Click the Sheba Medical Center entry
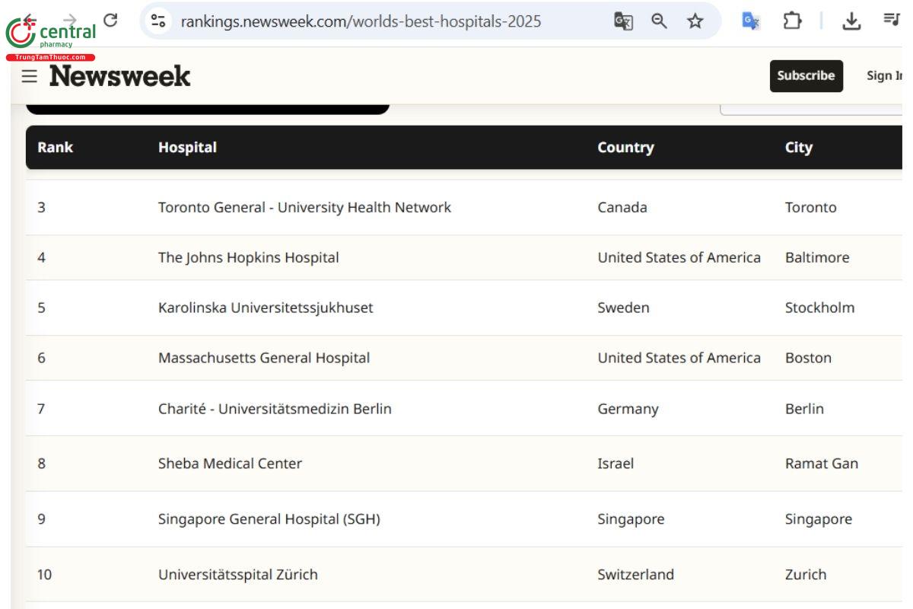 (x=230, y=463)
